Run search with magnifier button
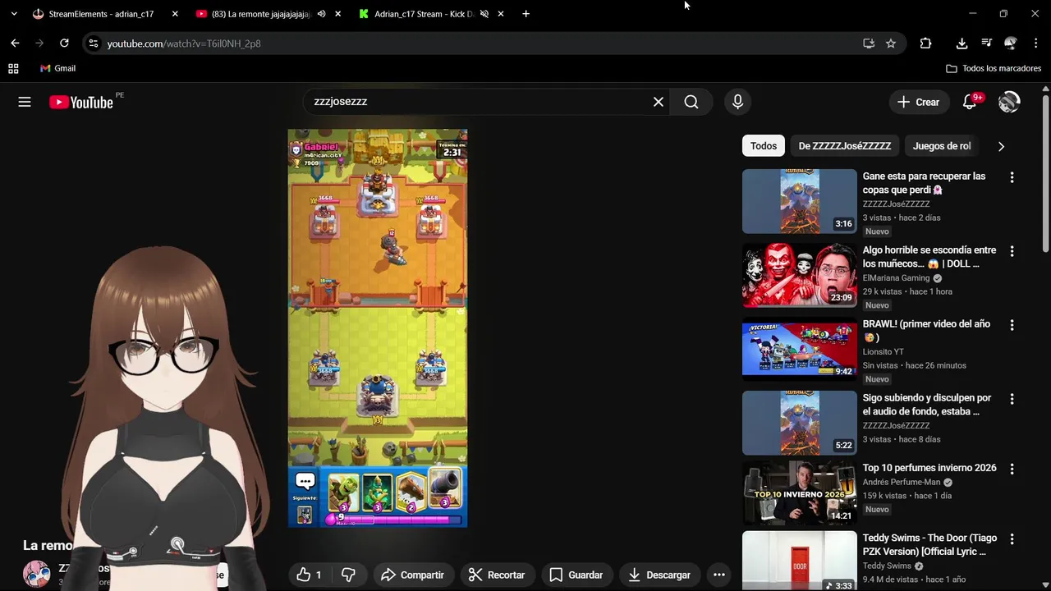The height and width of the screenshot is (591, 1051). (691, 102)
